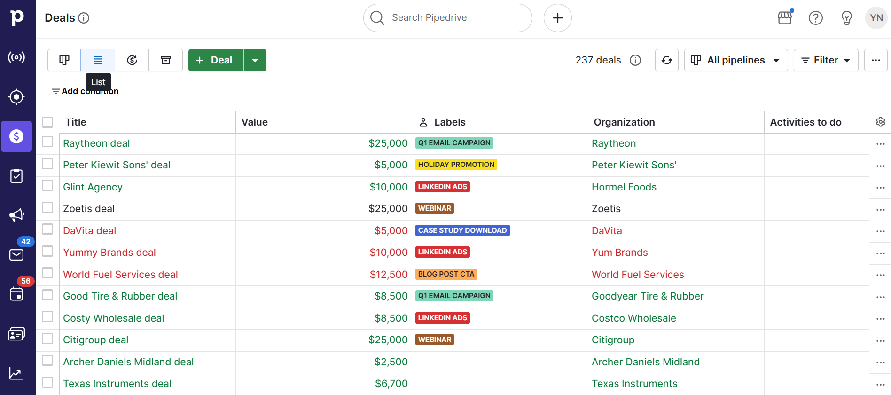This screenshot has height=395, width=891.
Task: Open Contacts card icon in sidebar
Action: point(16,334)
